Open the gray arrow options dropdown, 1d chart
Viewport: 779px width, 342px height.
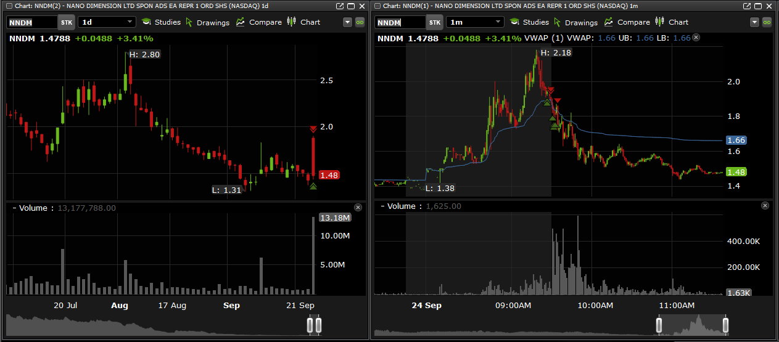point(347,22)
